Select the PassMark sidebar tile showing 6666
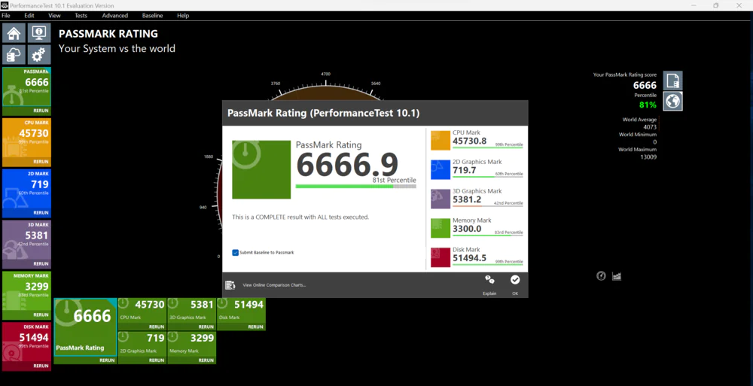Viewport: 753px width, 386px height. coord(26,91)
